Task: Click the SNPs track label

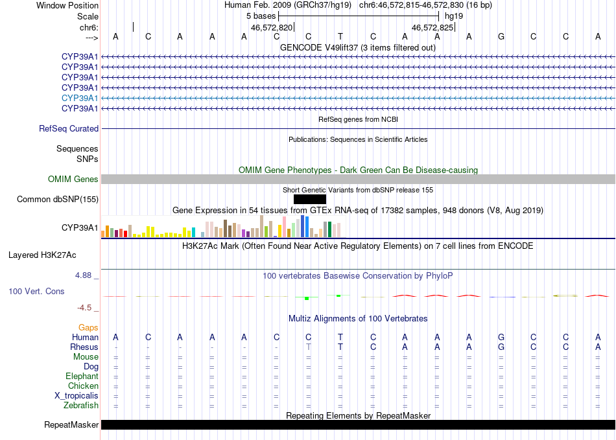Action: [x=88, y=159]
